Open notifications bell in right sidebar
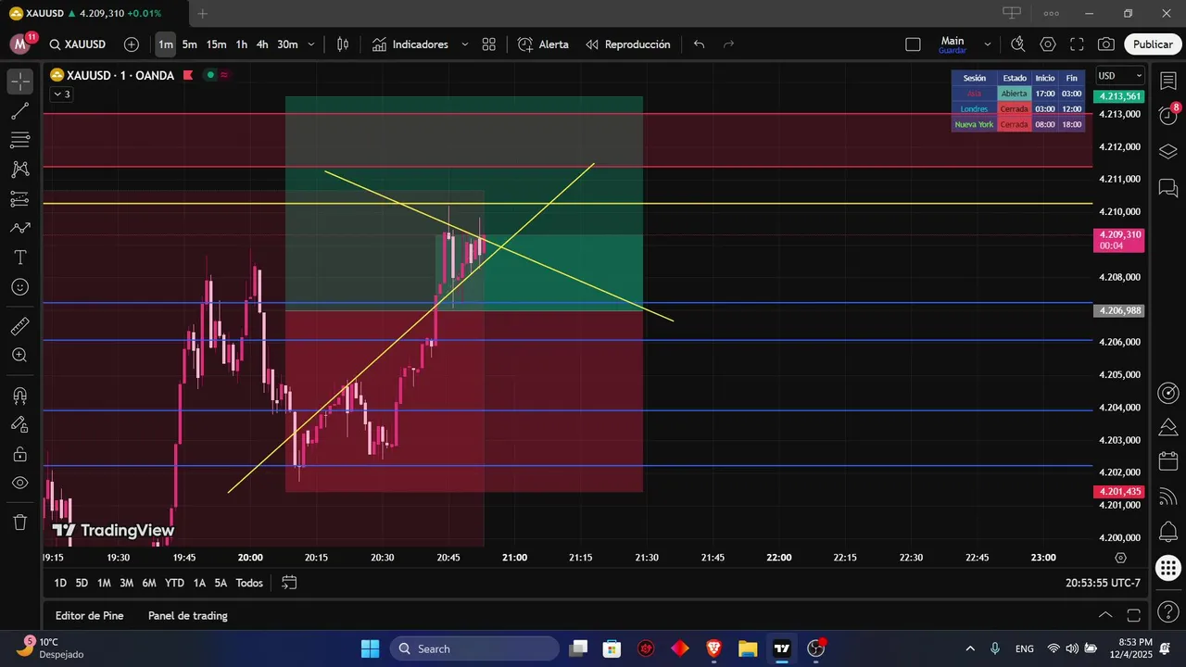Image resolution: width=1186 pixels, height=667 pixels. pos(1167,533)
